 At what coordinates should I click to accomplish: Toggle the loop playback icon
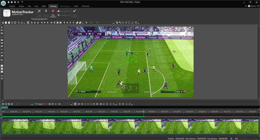[55, 104]
